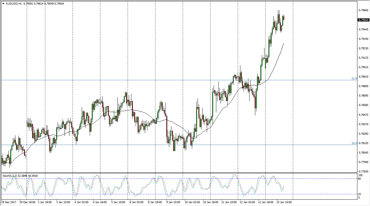The height and width of the screenshot is (206, 370).
Task: Click the stochastic 100 scale label
Action: (361, 175)
